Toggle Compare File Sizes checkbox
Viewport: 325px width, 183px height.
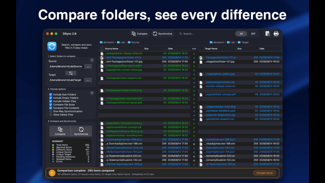click(x=50, y=105)
